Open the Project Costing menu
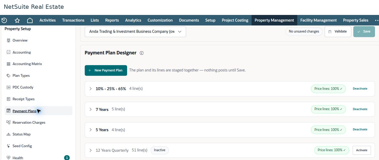379x160 pixels. pos(235,20)
